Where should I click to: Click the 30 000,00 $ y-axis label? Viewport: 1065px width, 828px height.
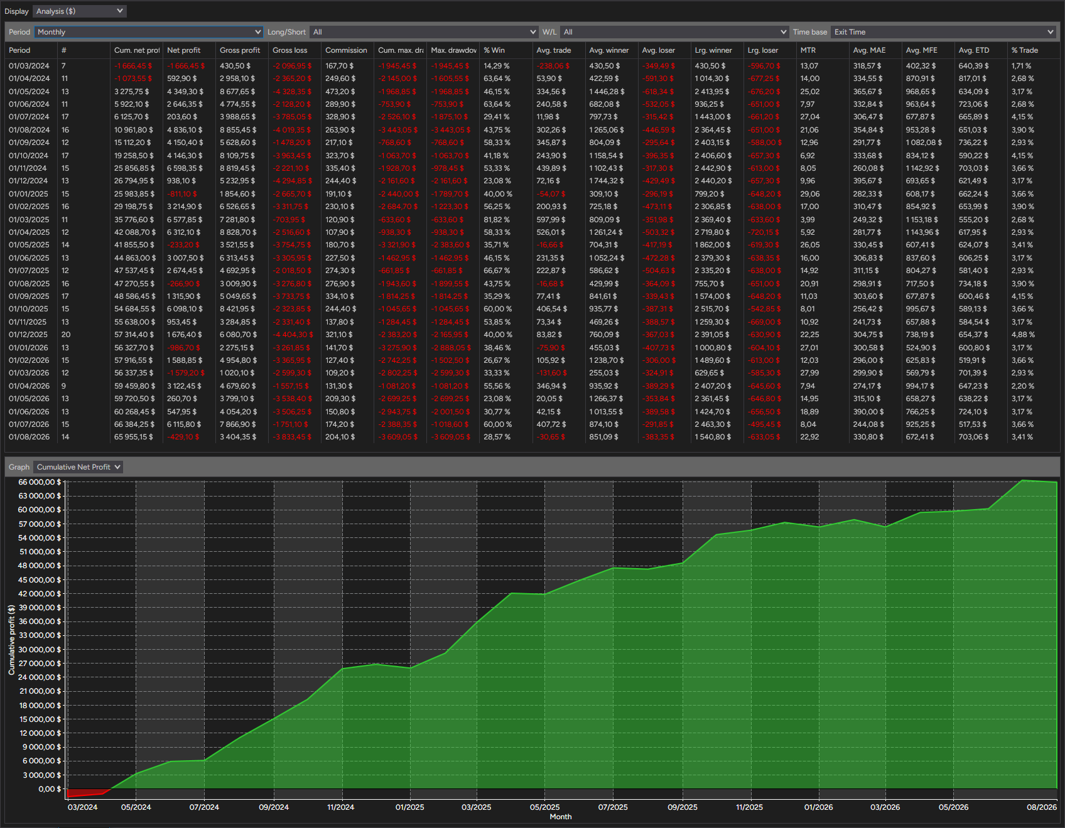click(x=40, y=650)
